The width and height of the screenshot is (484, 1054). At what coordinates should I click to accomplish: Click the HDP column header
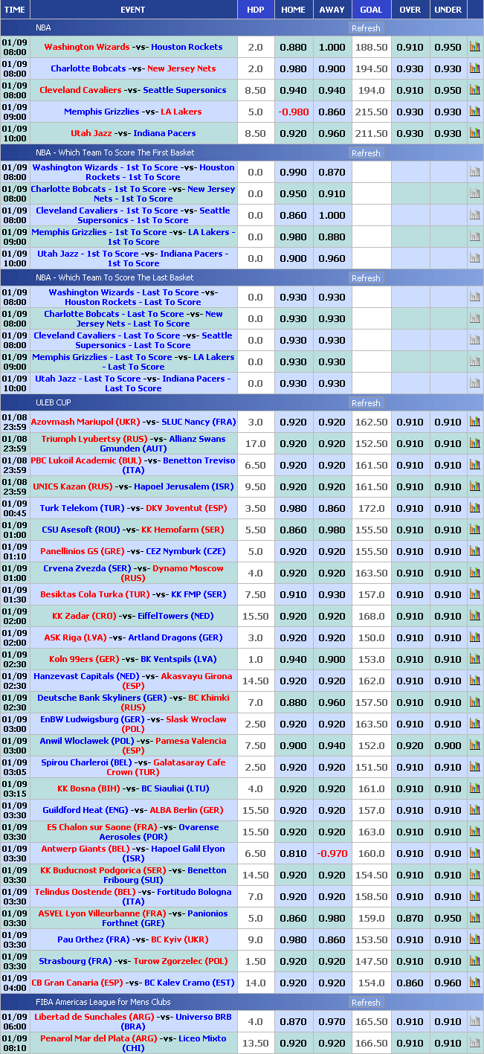point(255,10)
